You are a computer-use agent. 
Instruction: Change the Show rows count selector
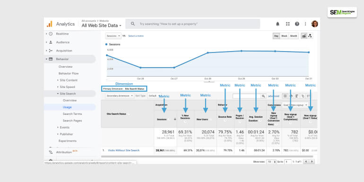click(x=271, y=162)
